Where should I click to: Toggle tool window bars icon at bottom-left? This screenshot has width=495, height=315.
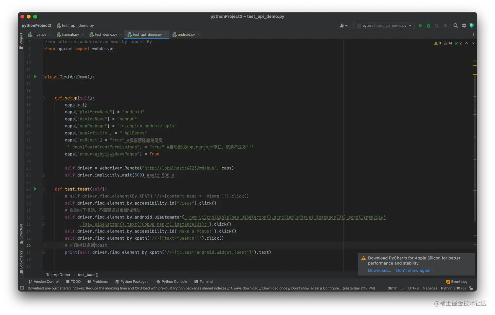click(22, 288)
